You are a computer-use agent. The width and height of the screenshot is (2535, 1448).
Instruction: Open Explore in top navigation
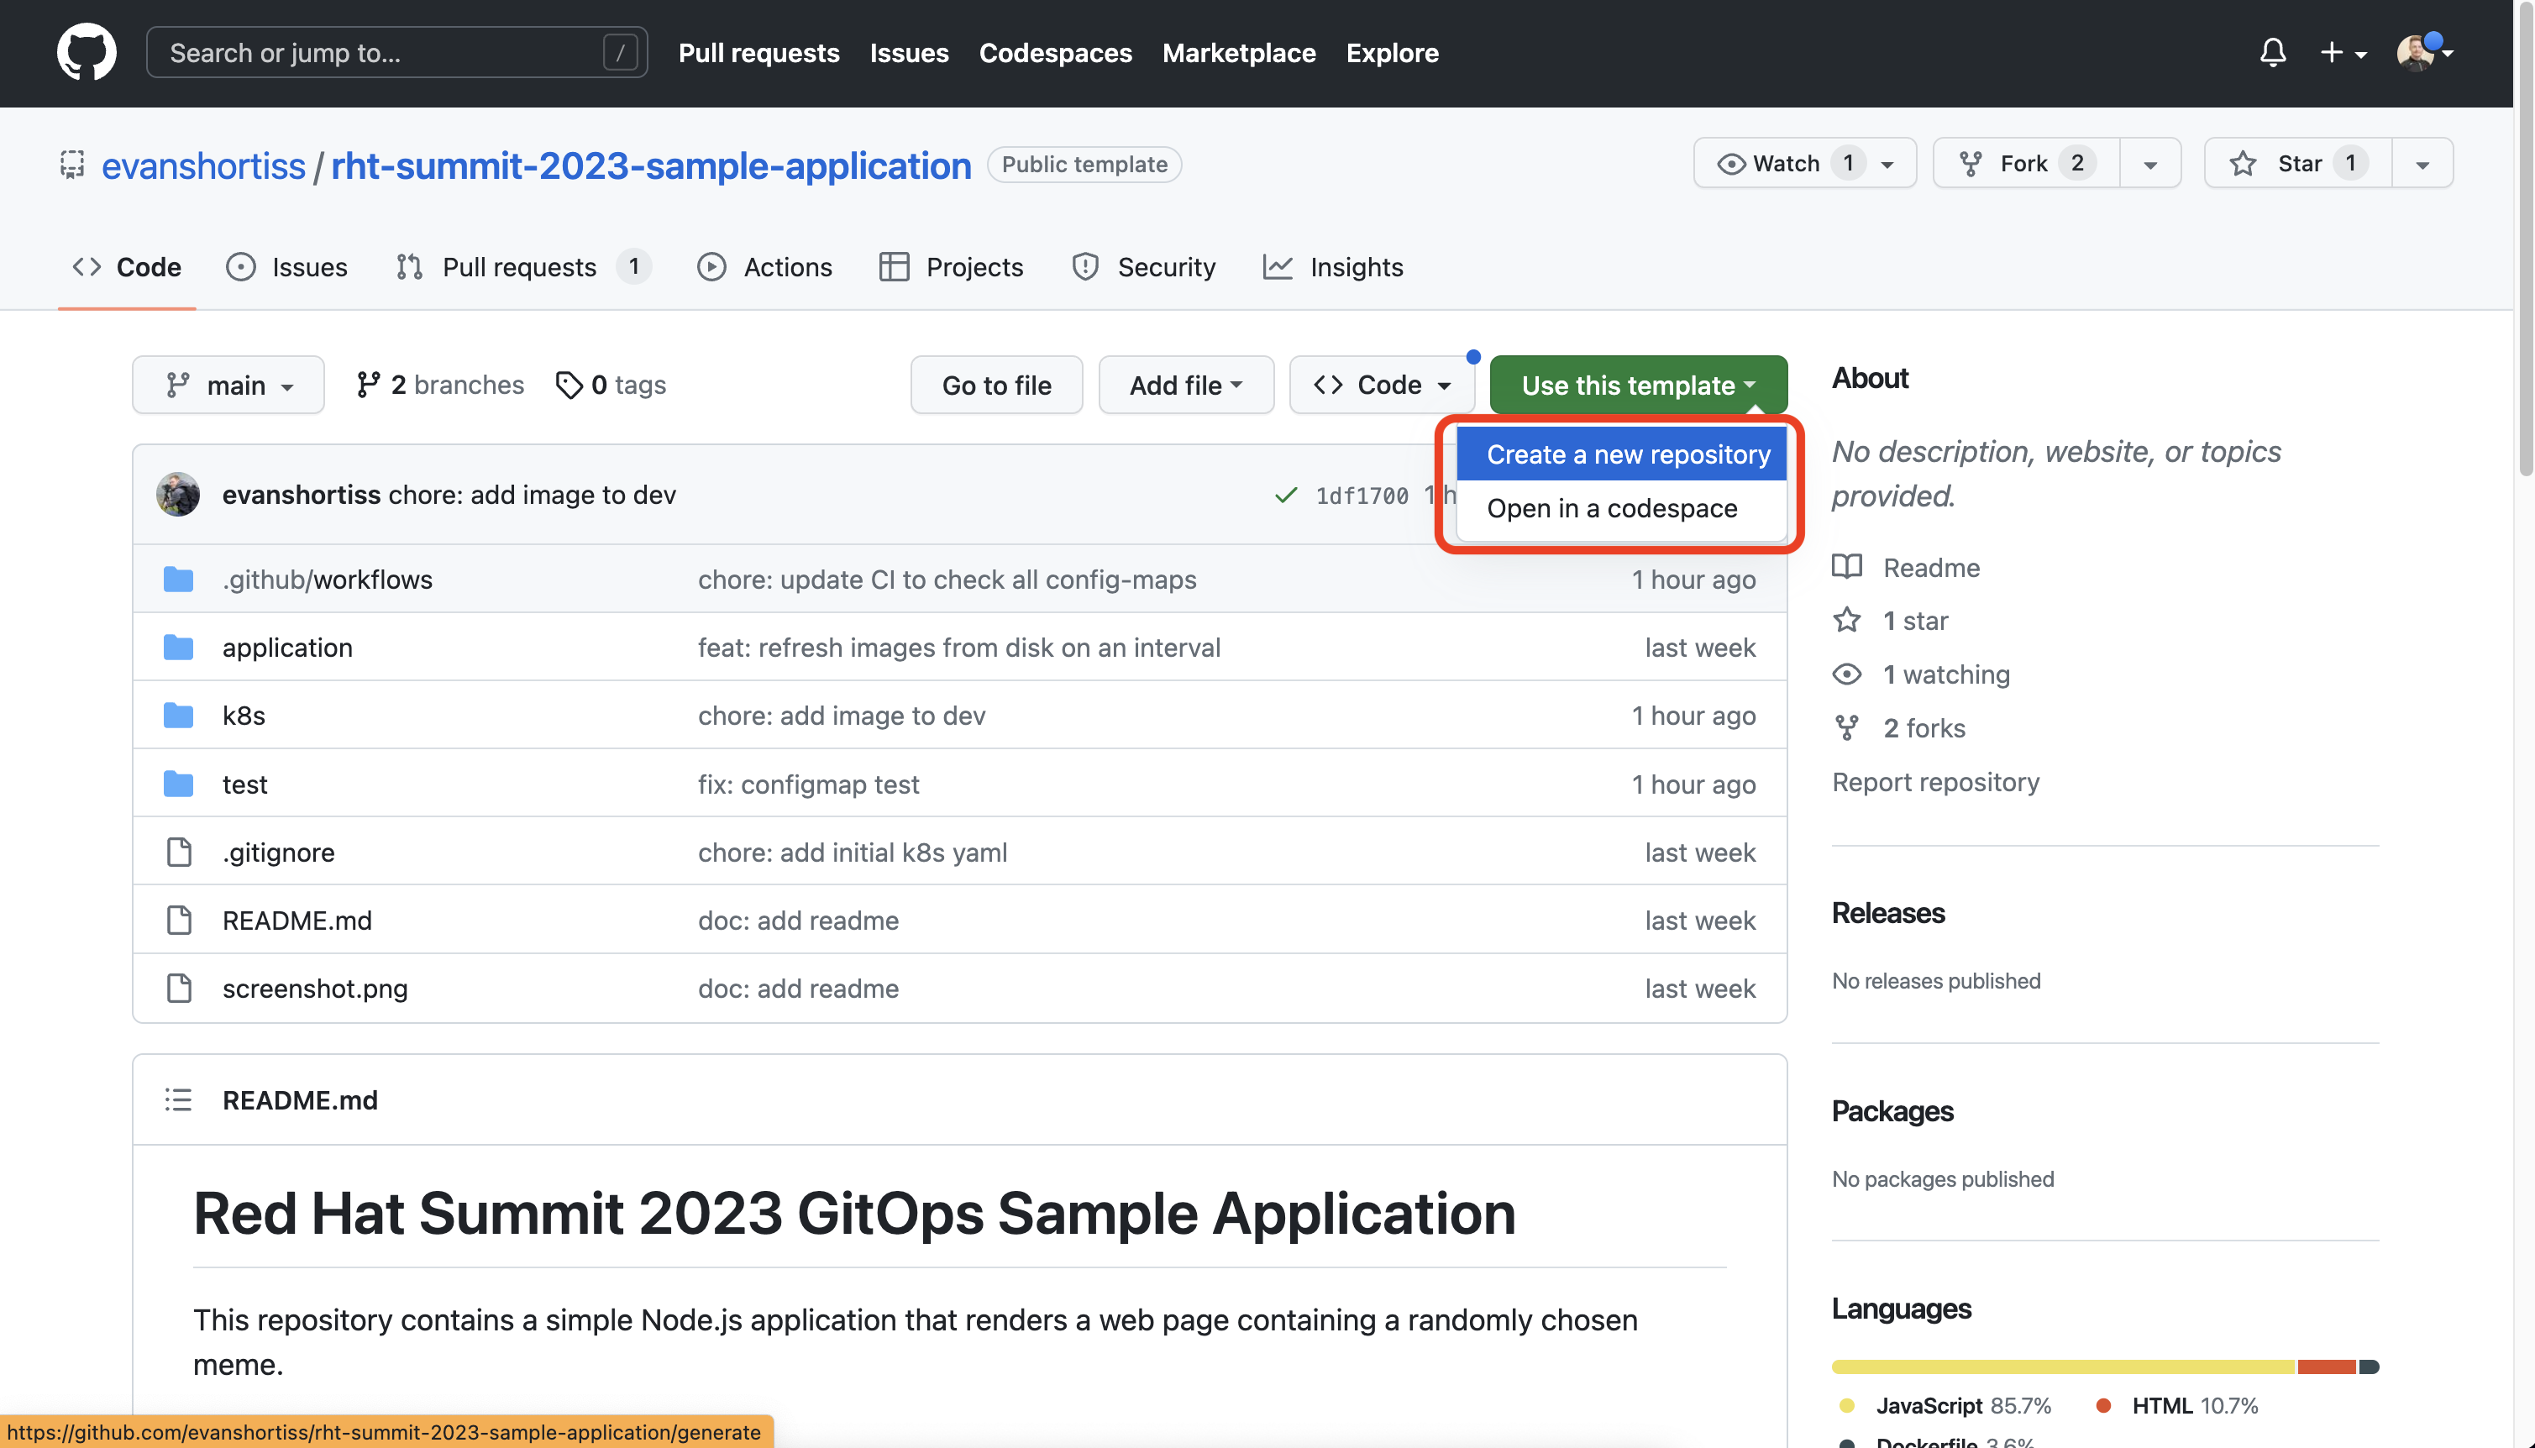(1393, 53)
